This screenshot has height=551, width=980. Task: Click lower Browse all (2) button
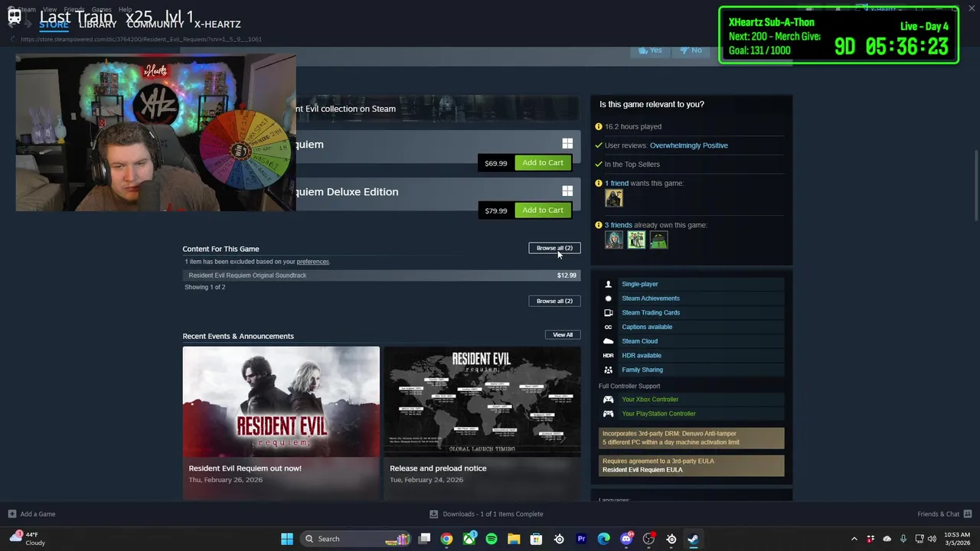[554, 301]
